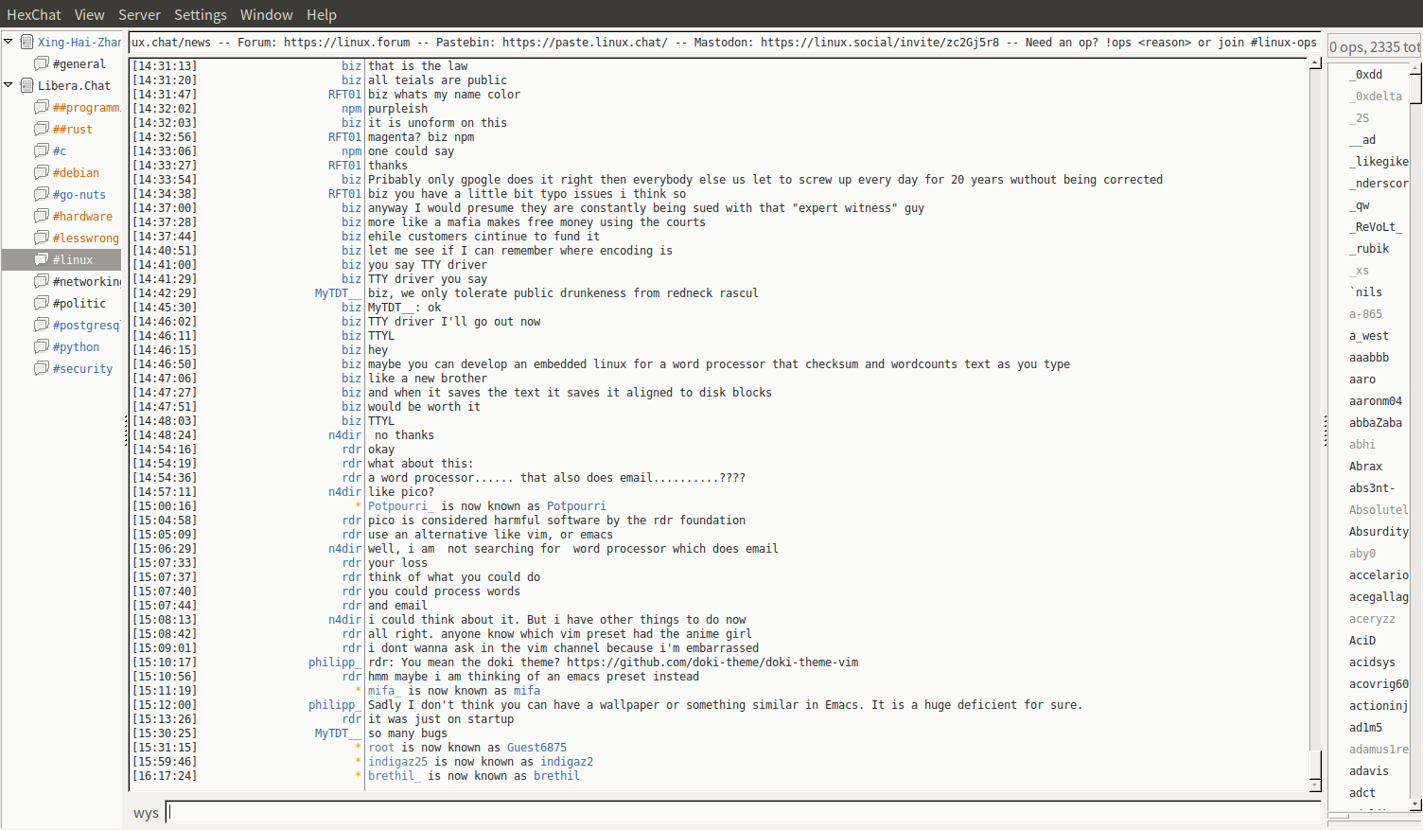Click user list scrollbar down arrow
Image resolution: width=1423 pixels, height=830 pixels.
(1415, 804)
